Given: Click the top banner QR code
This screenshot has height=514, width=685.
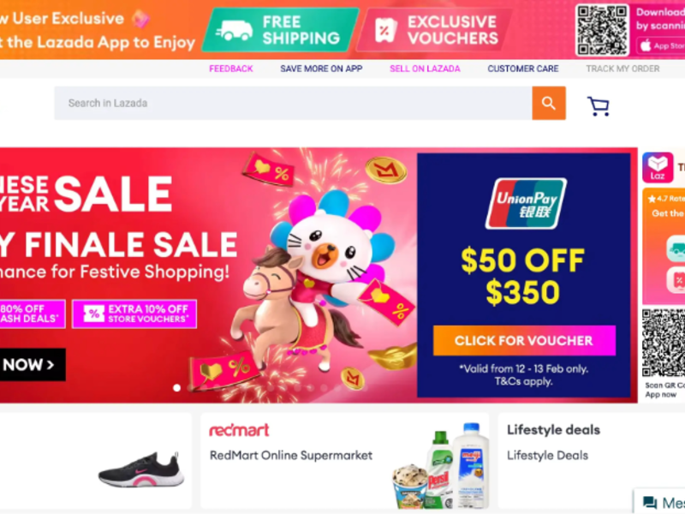Looking at the screenshot, I should tap(602, 30).
